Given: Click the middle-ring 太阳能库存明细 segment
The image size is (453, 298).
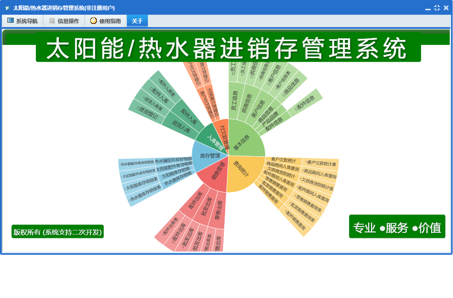Looking at the screenshot, I should 176,173.
